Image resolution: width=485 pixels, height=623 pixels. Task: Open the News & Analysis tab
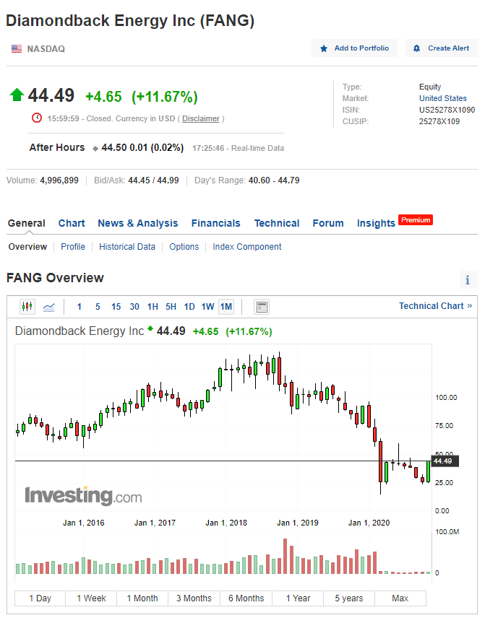(137, 223)
